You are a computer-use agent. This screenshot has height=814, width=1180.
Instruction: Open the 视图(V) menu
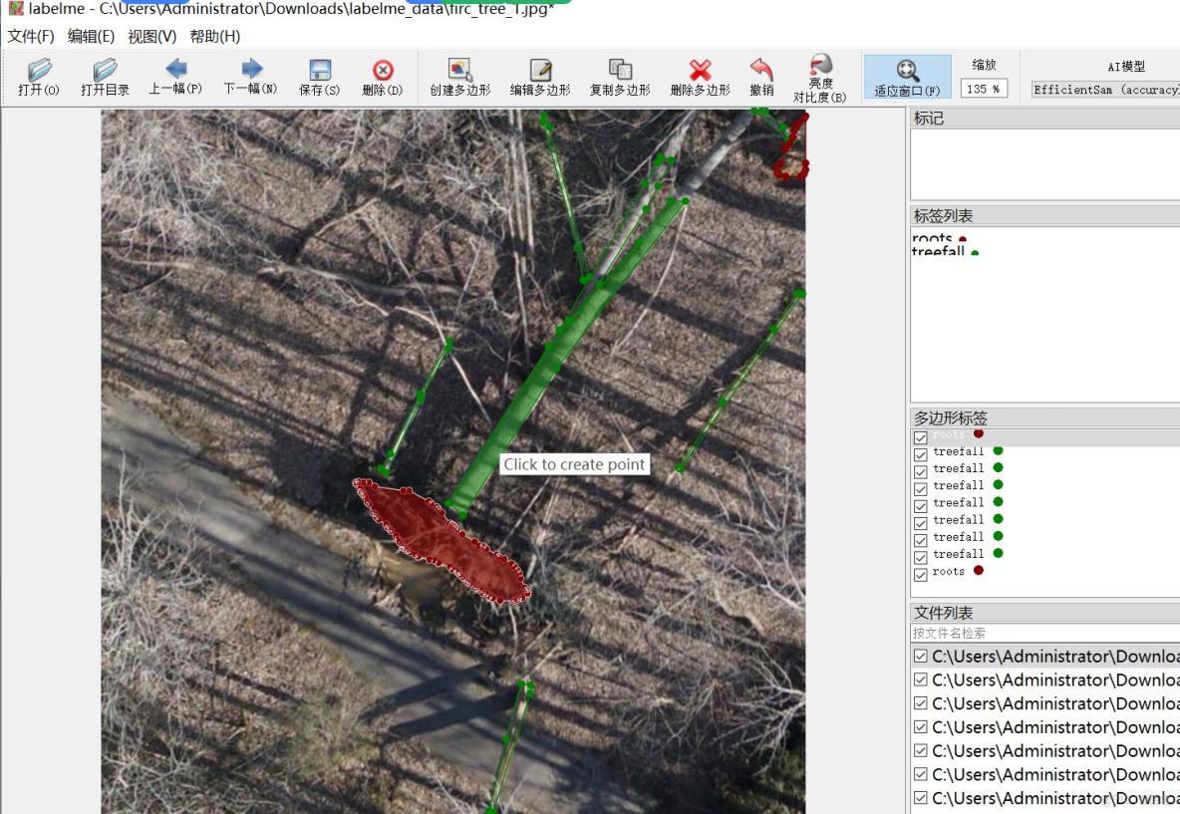coord(151,37)
